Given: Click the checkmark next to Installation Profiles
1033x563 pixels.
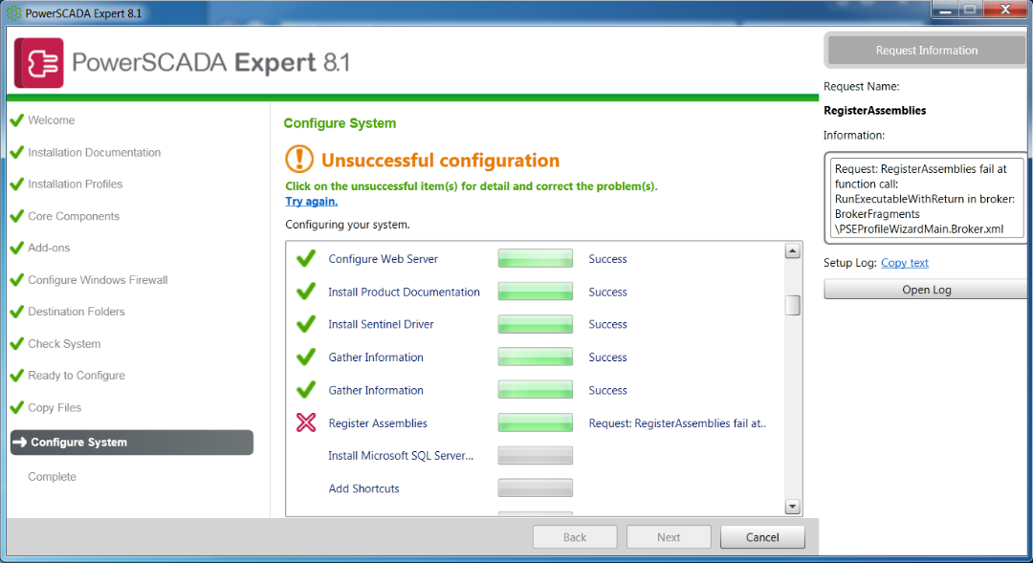Looking at the screenshot, I should point(17,184).
